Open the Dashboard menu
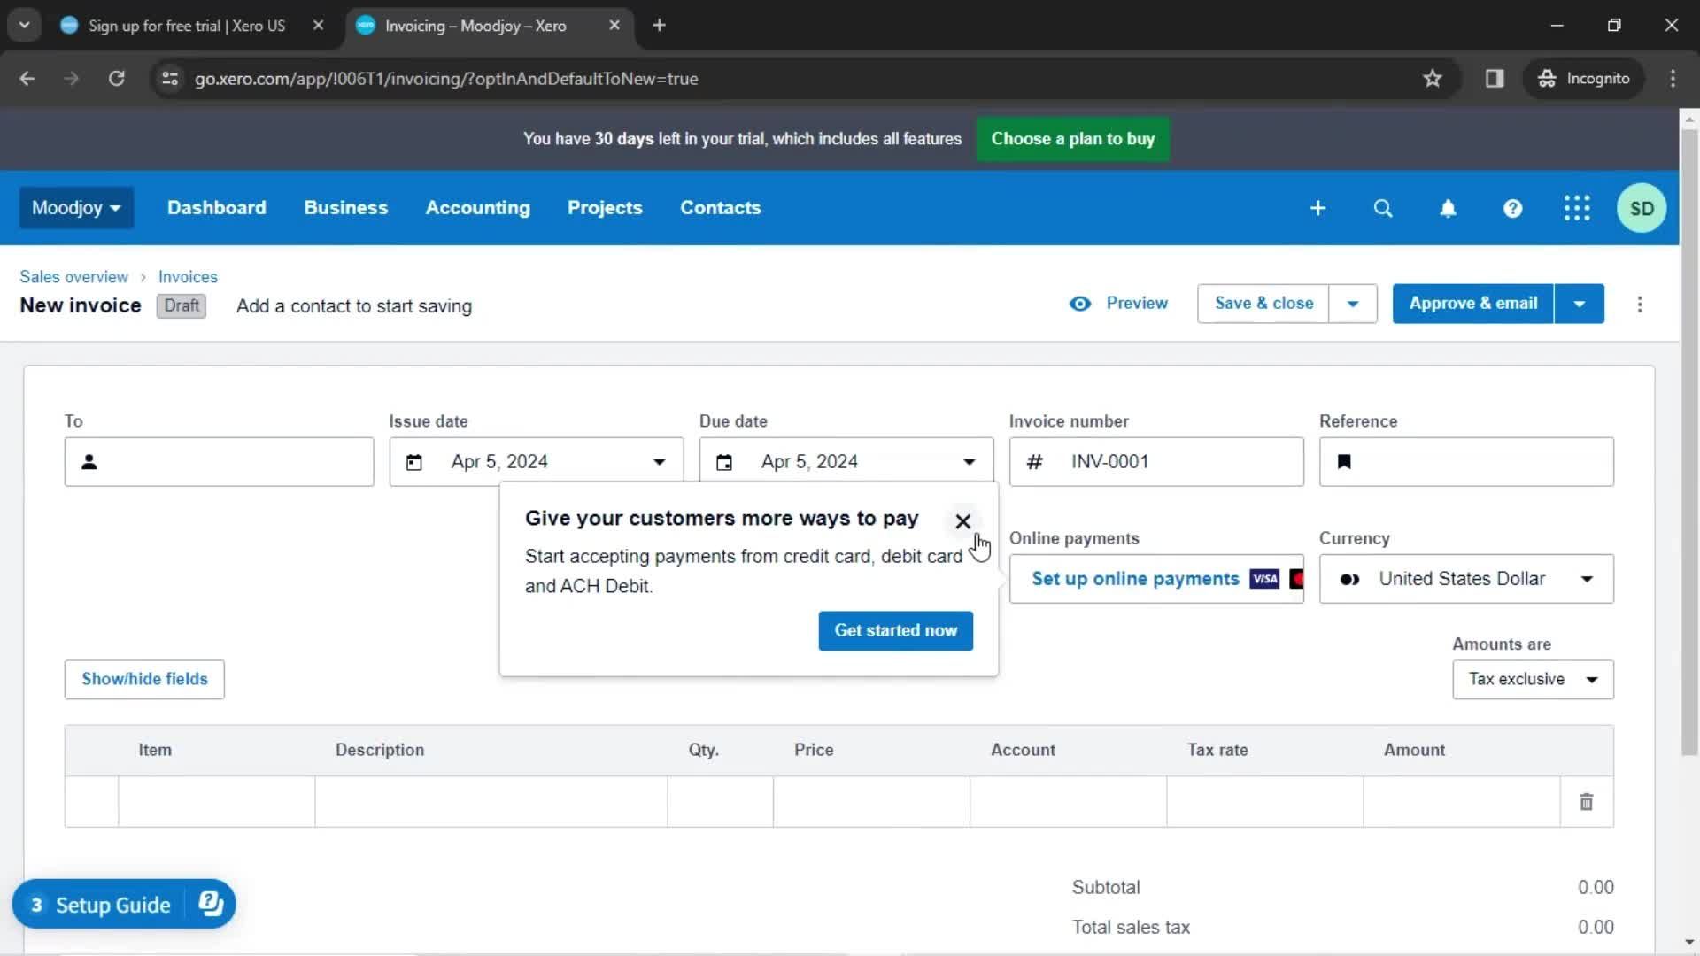The height and width of the screenshot is (956, 1700). click(x=216, y=208)
